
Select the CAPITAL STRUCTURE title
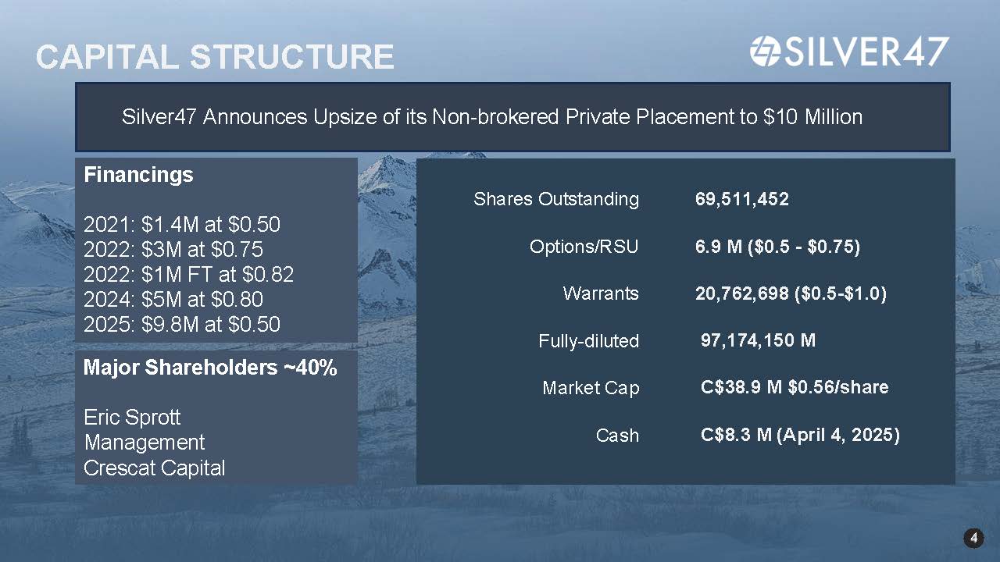215,58
